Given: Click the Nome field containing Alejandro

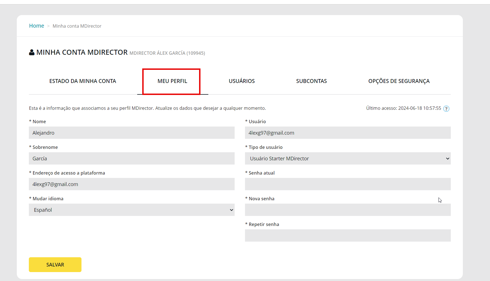Looking at the screenshot, I should (x=132, y=133).
